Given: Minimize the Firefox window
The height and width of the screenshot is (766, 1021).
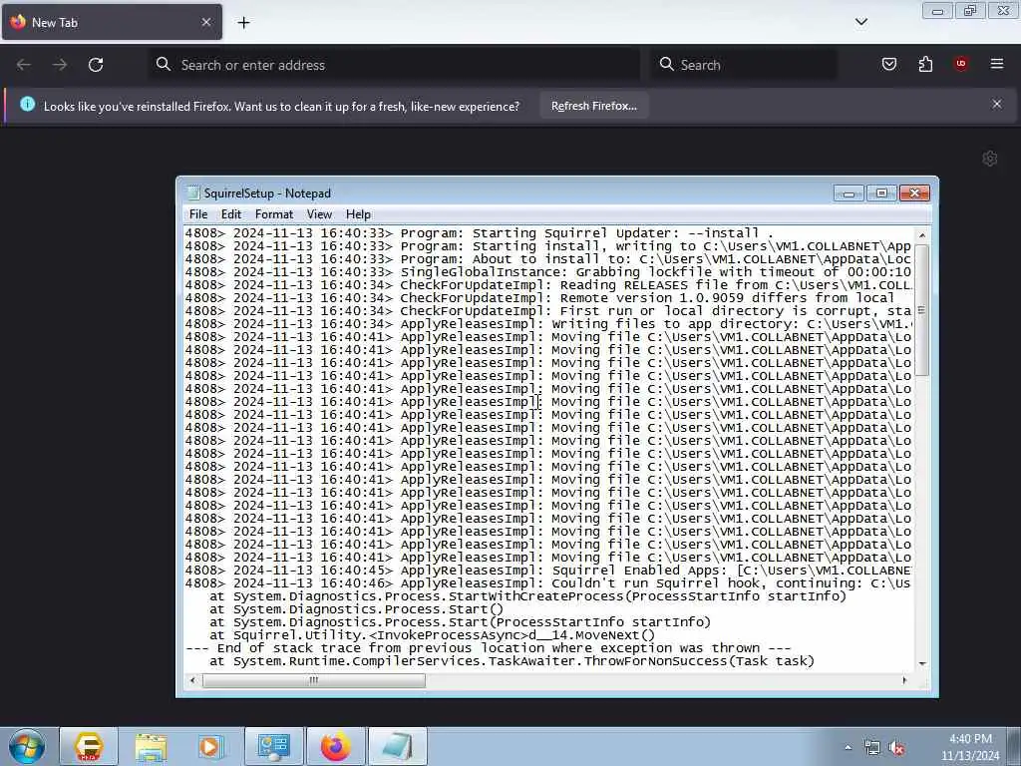Looking at the screenshot, I should point(937,10).
